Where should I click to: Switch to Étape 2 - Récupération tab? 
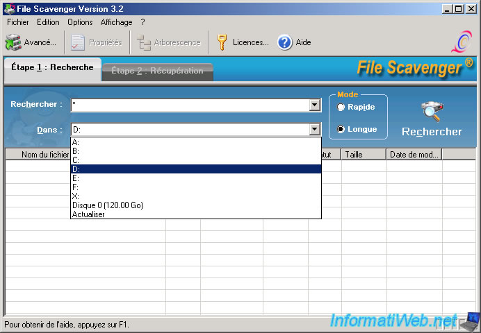click(157, 71)
